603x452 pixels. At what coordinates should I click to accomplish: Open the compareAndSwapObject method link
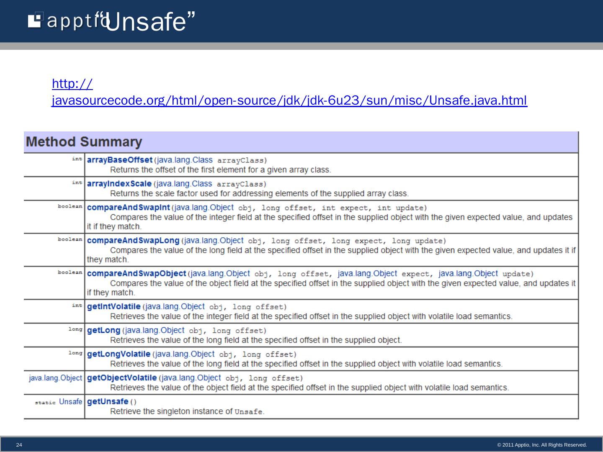pyautogui.click(x=136, y=274)
